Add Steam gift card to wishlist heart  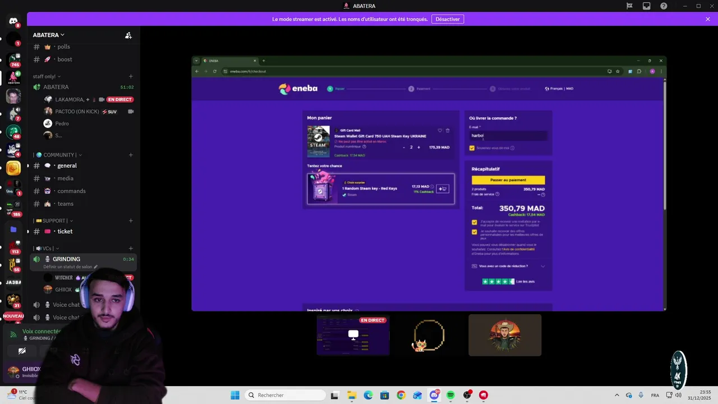440,131
